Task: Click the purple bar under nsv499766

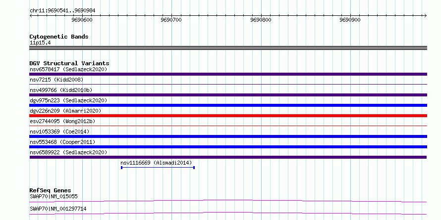Action: (228, 95)
